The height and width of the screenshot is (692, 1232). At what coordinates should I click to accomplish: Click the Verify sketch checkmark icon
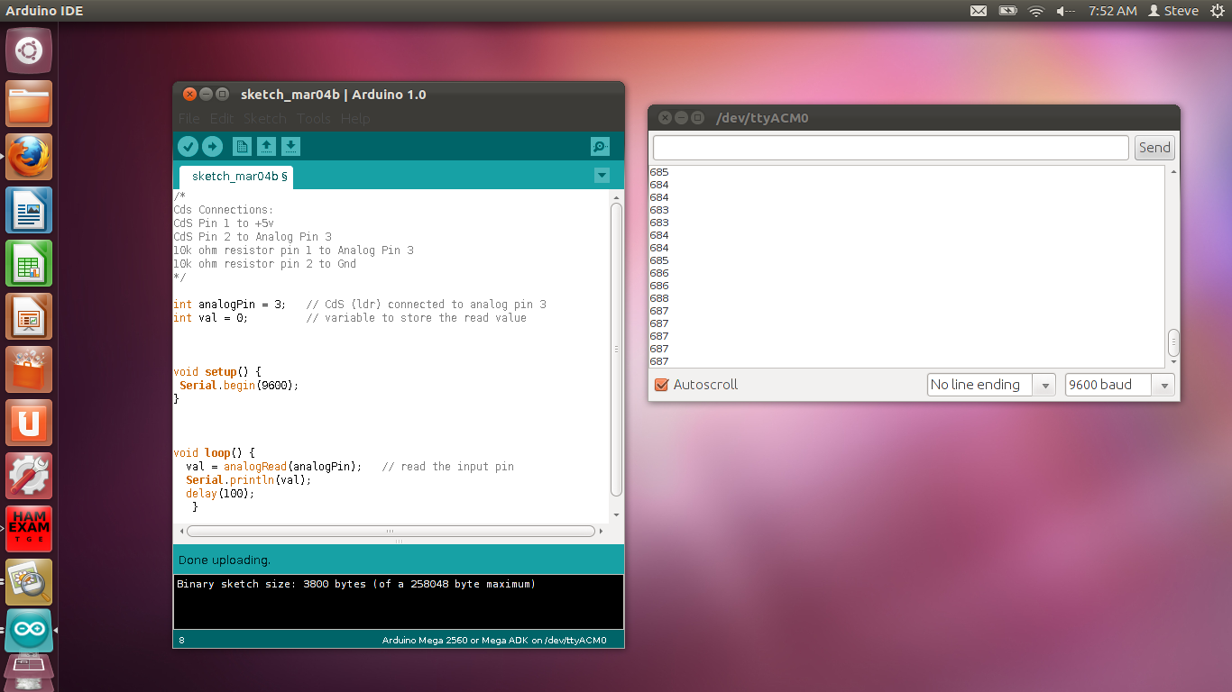pyautogui.click(x=188, y=146)
